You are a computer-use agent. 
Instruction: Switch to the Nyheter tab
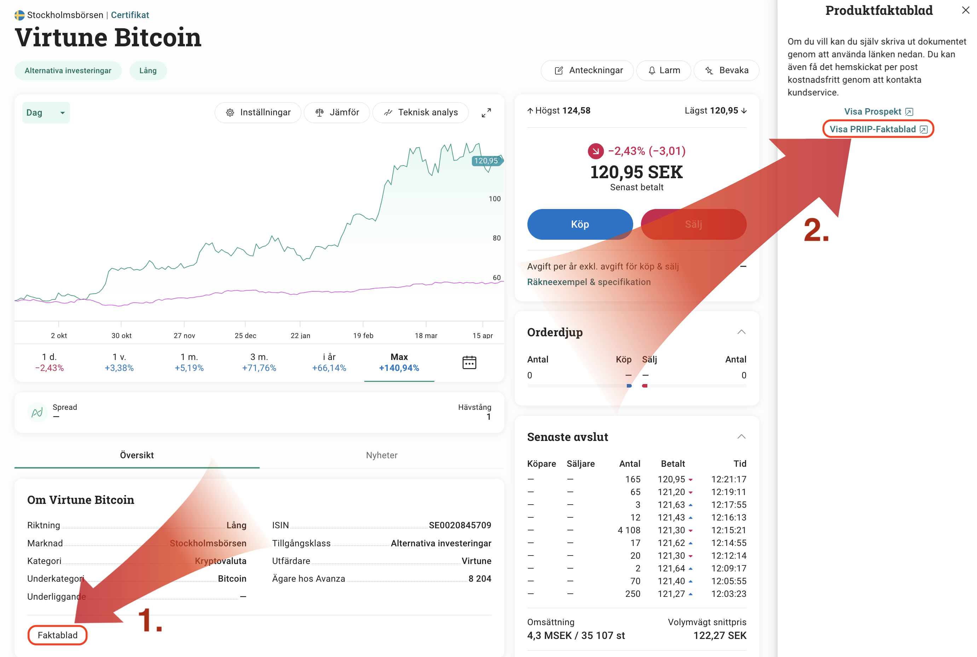pos(381,455)
